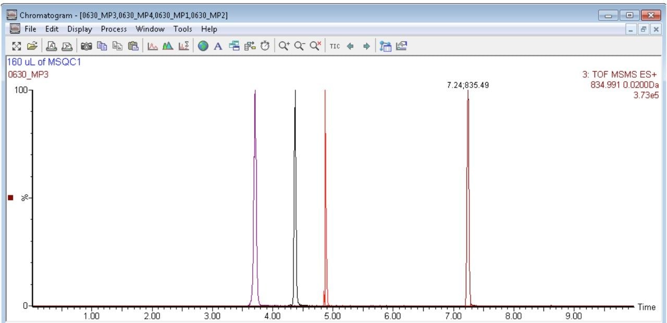The image size is (667, 323).
Task: Click the magnifier zoom in icon
Action: 283,46
